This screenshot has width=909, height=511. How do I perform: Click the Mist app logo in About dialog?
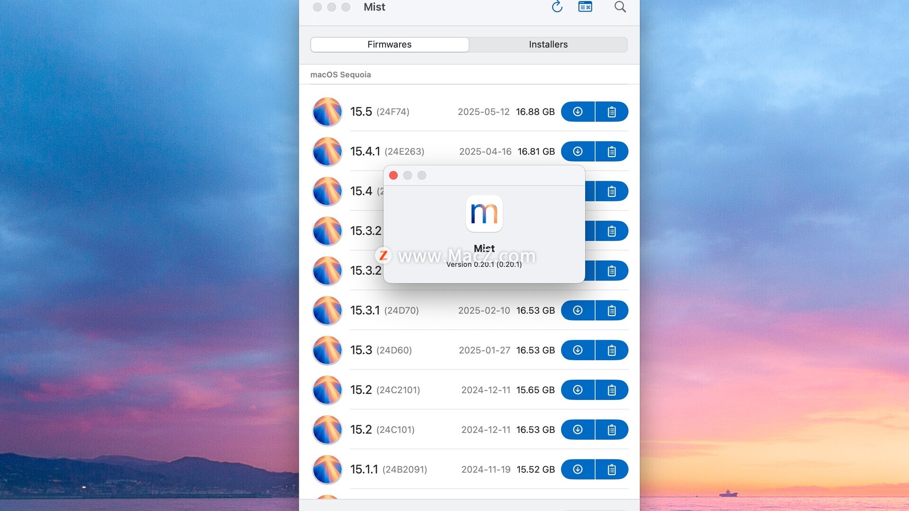484,214
